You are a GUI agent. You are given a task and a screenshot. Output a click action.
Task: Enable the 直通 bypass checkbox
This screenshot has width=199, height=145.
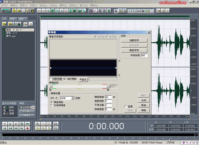click(126, 107)
